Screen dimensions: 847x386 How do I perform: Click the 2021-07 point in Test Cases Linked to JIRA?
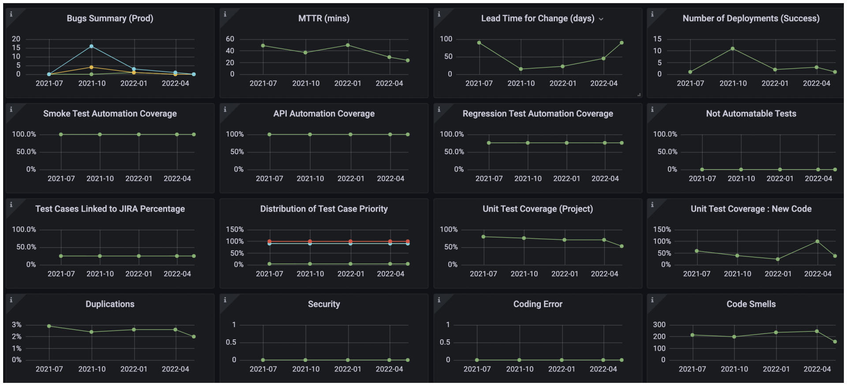(61, 256)
